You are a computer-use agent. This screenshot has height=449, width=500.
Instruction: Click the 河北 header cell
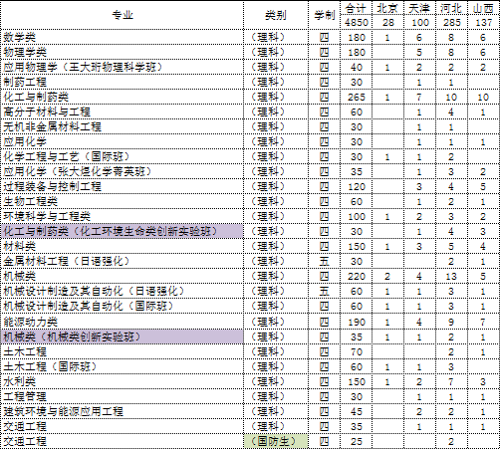(451, 8)
